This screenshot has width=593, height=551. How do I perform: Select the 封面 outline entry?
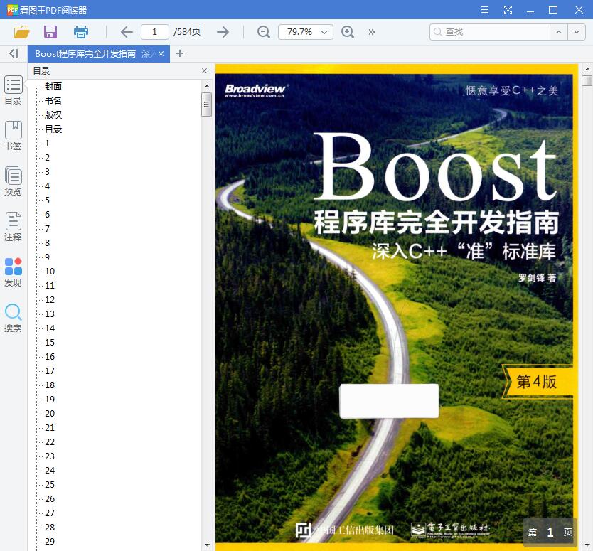pos(53,86)
